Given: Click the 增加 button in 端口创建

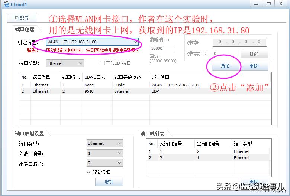Looking at the screenshot, I should 225,66.
